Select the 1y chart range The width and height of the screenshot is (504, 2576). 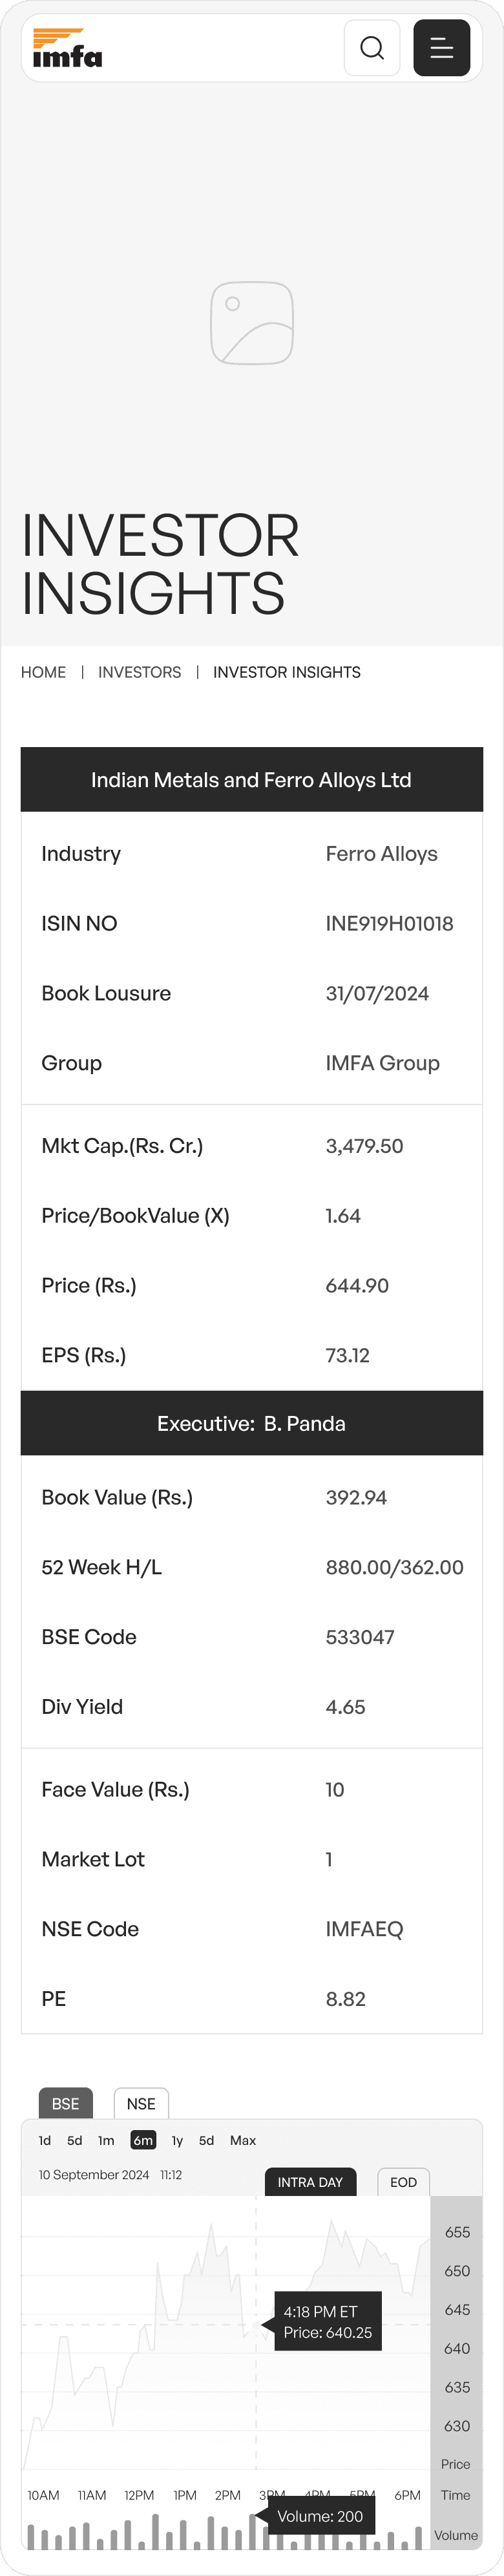coord(177,2141)
